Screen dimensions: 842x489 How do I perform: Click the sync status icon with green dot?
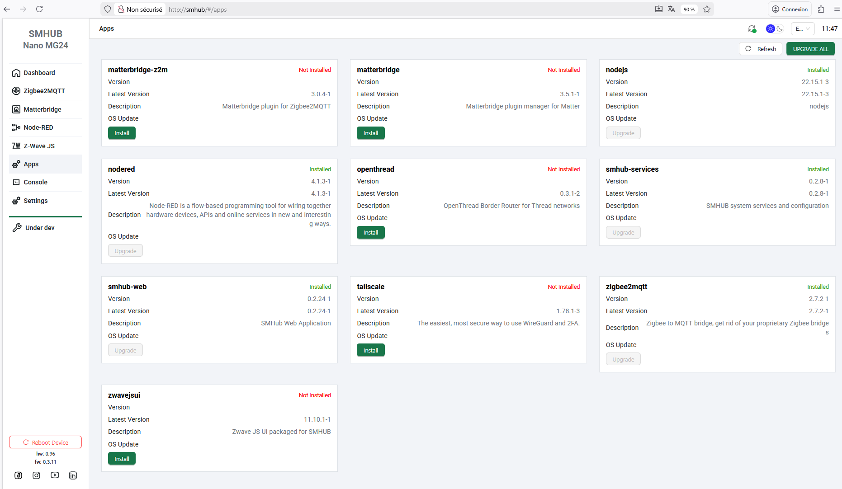point(752,29)
